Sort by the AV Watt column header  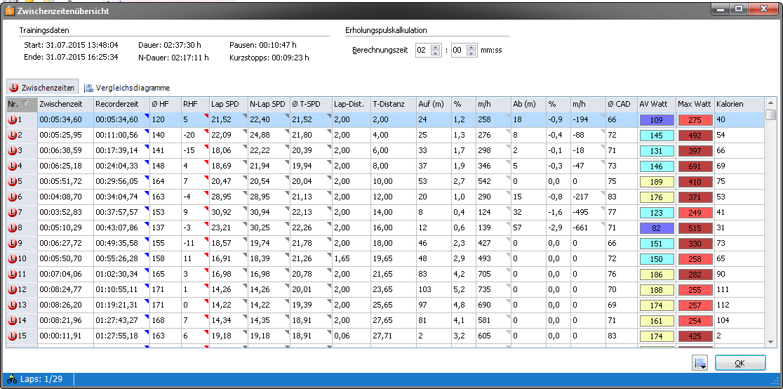click(657, 104)
